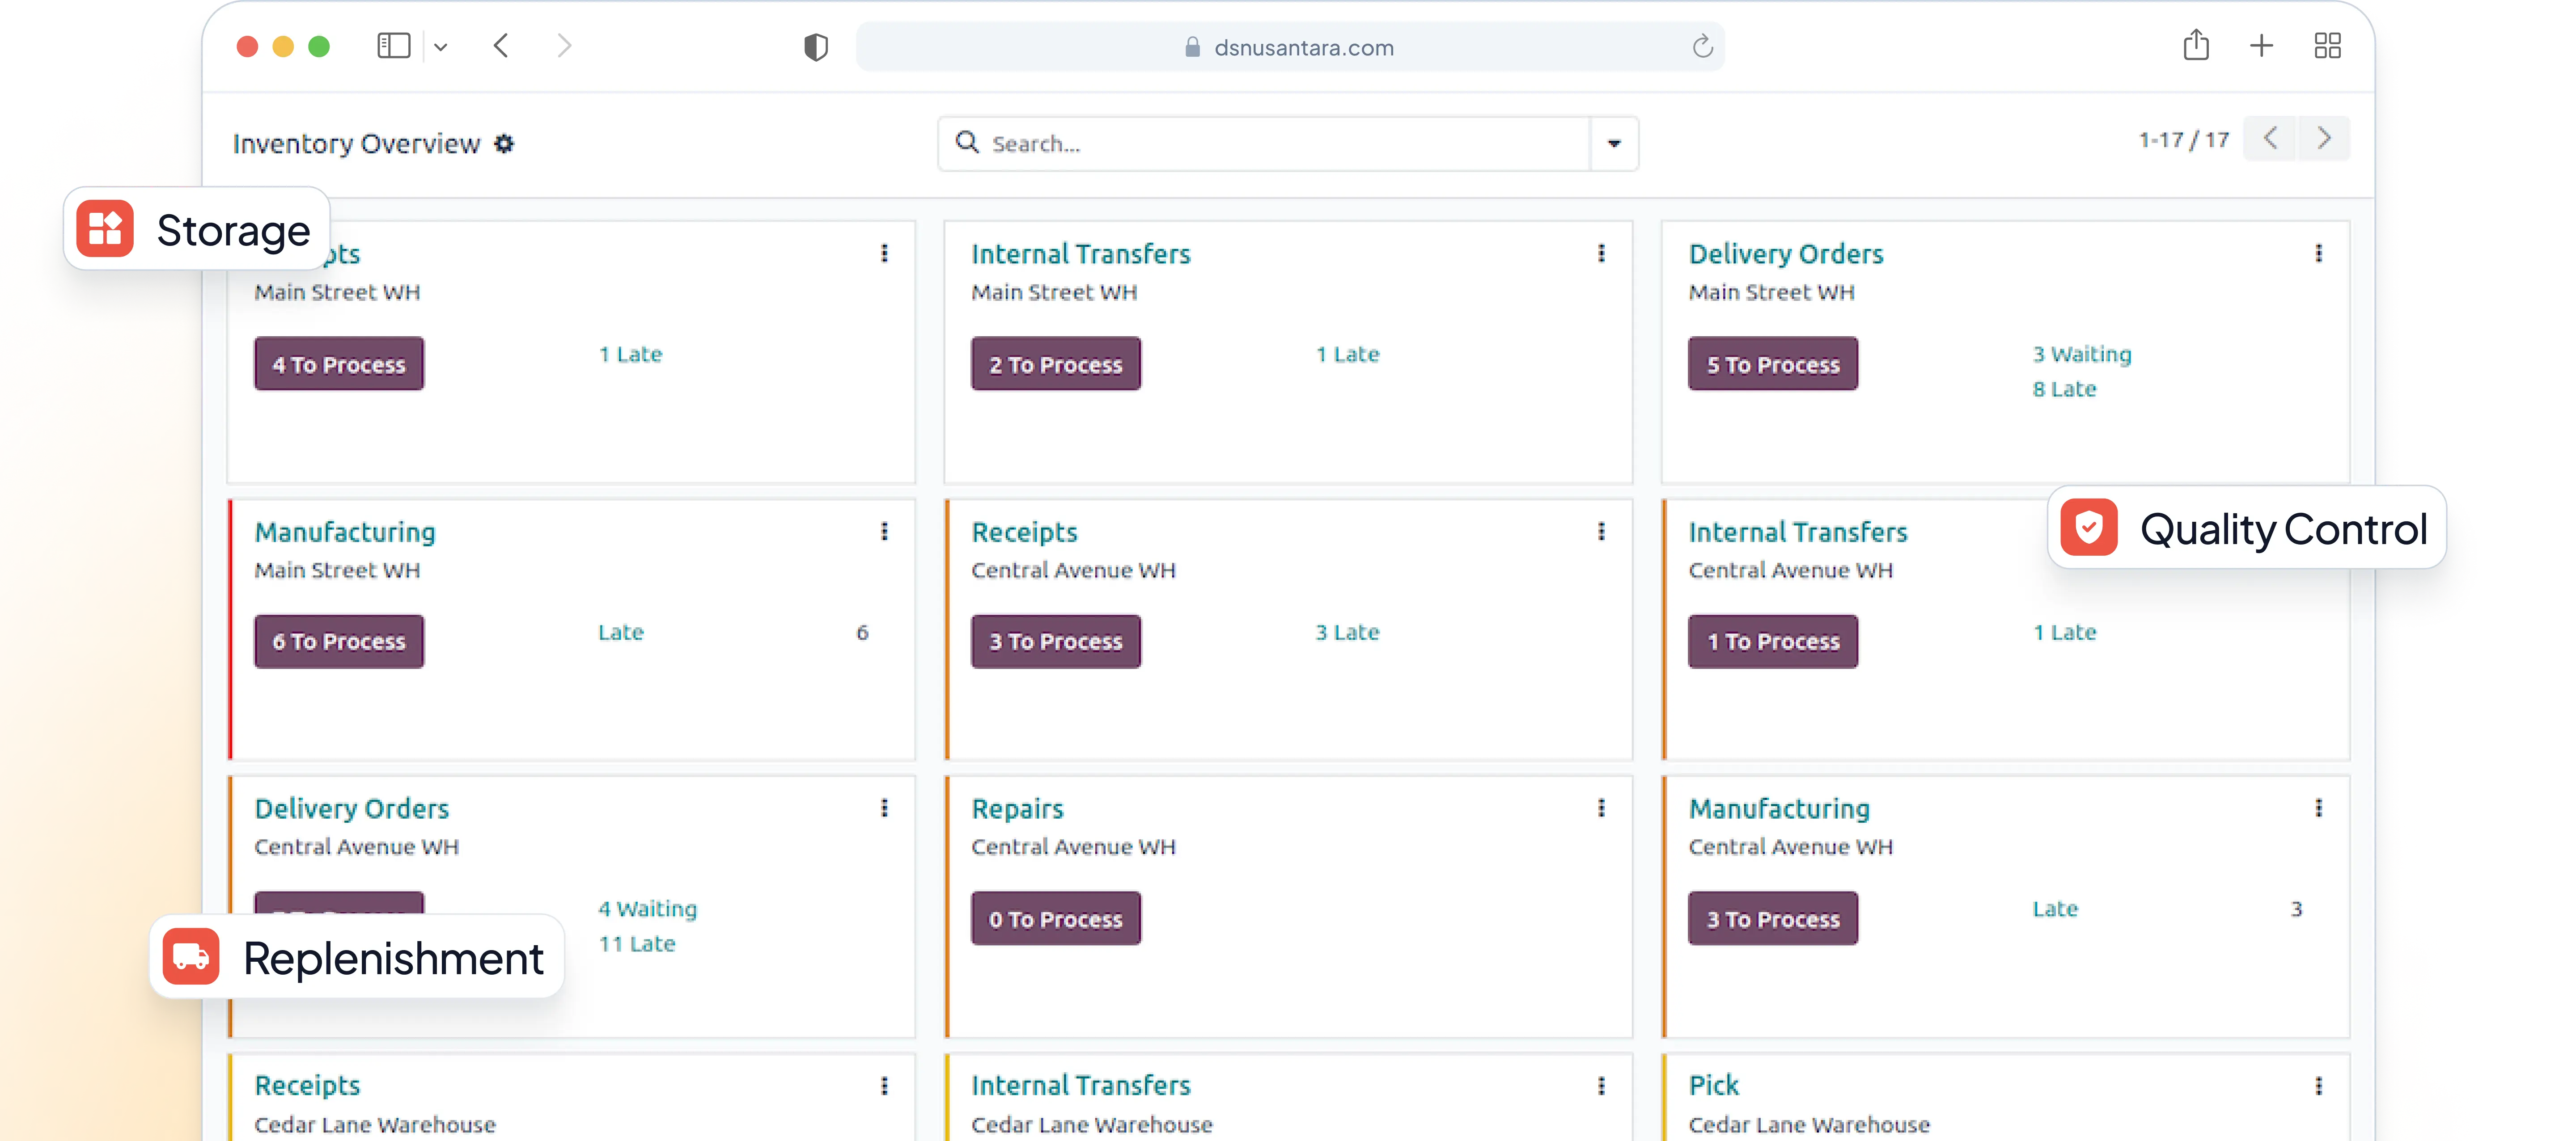Click Late on Central Avenue Manufacturing card

(x=2055, y=908)
